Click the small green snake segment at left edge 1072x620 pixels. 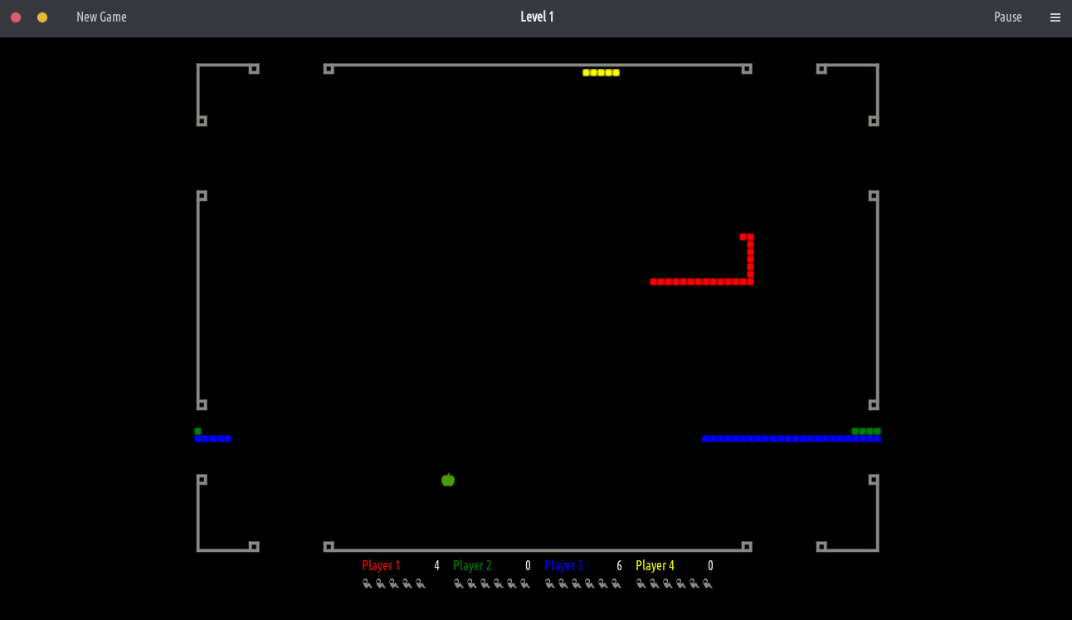198,431
